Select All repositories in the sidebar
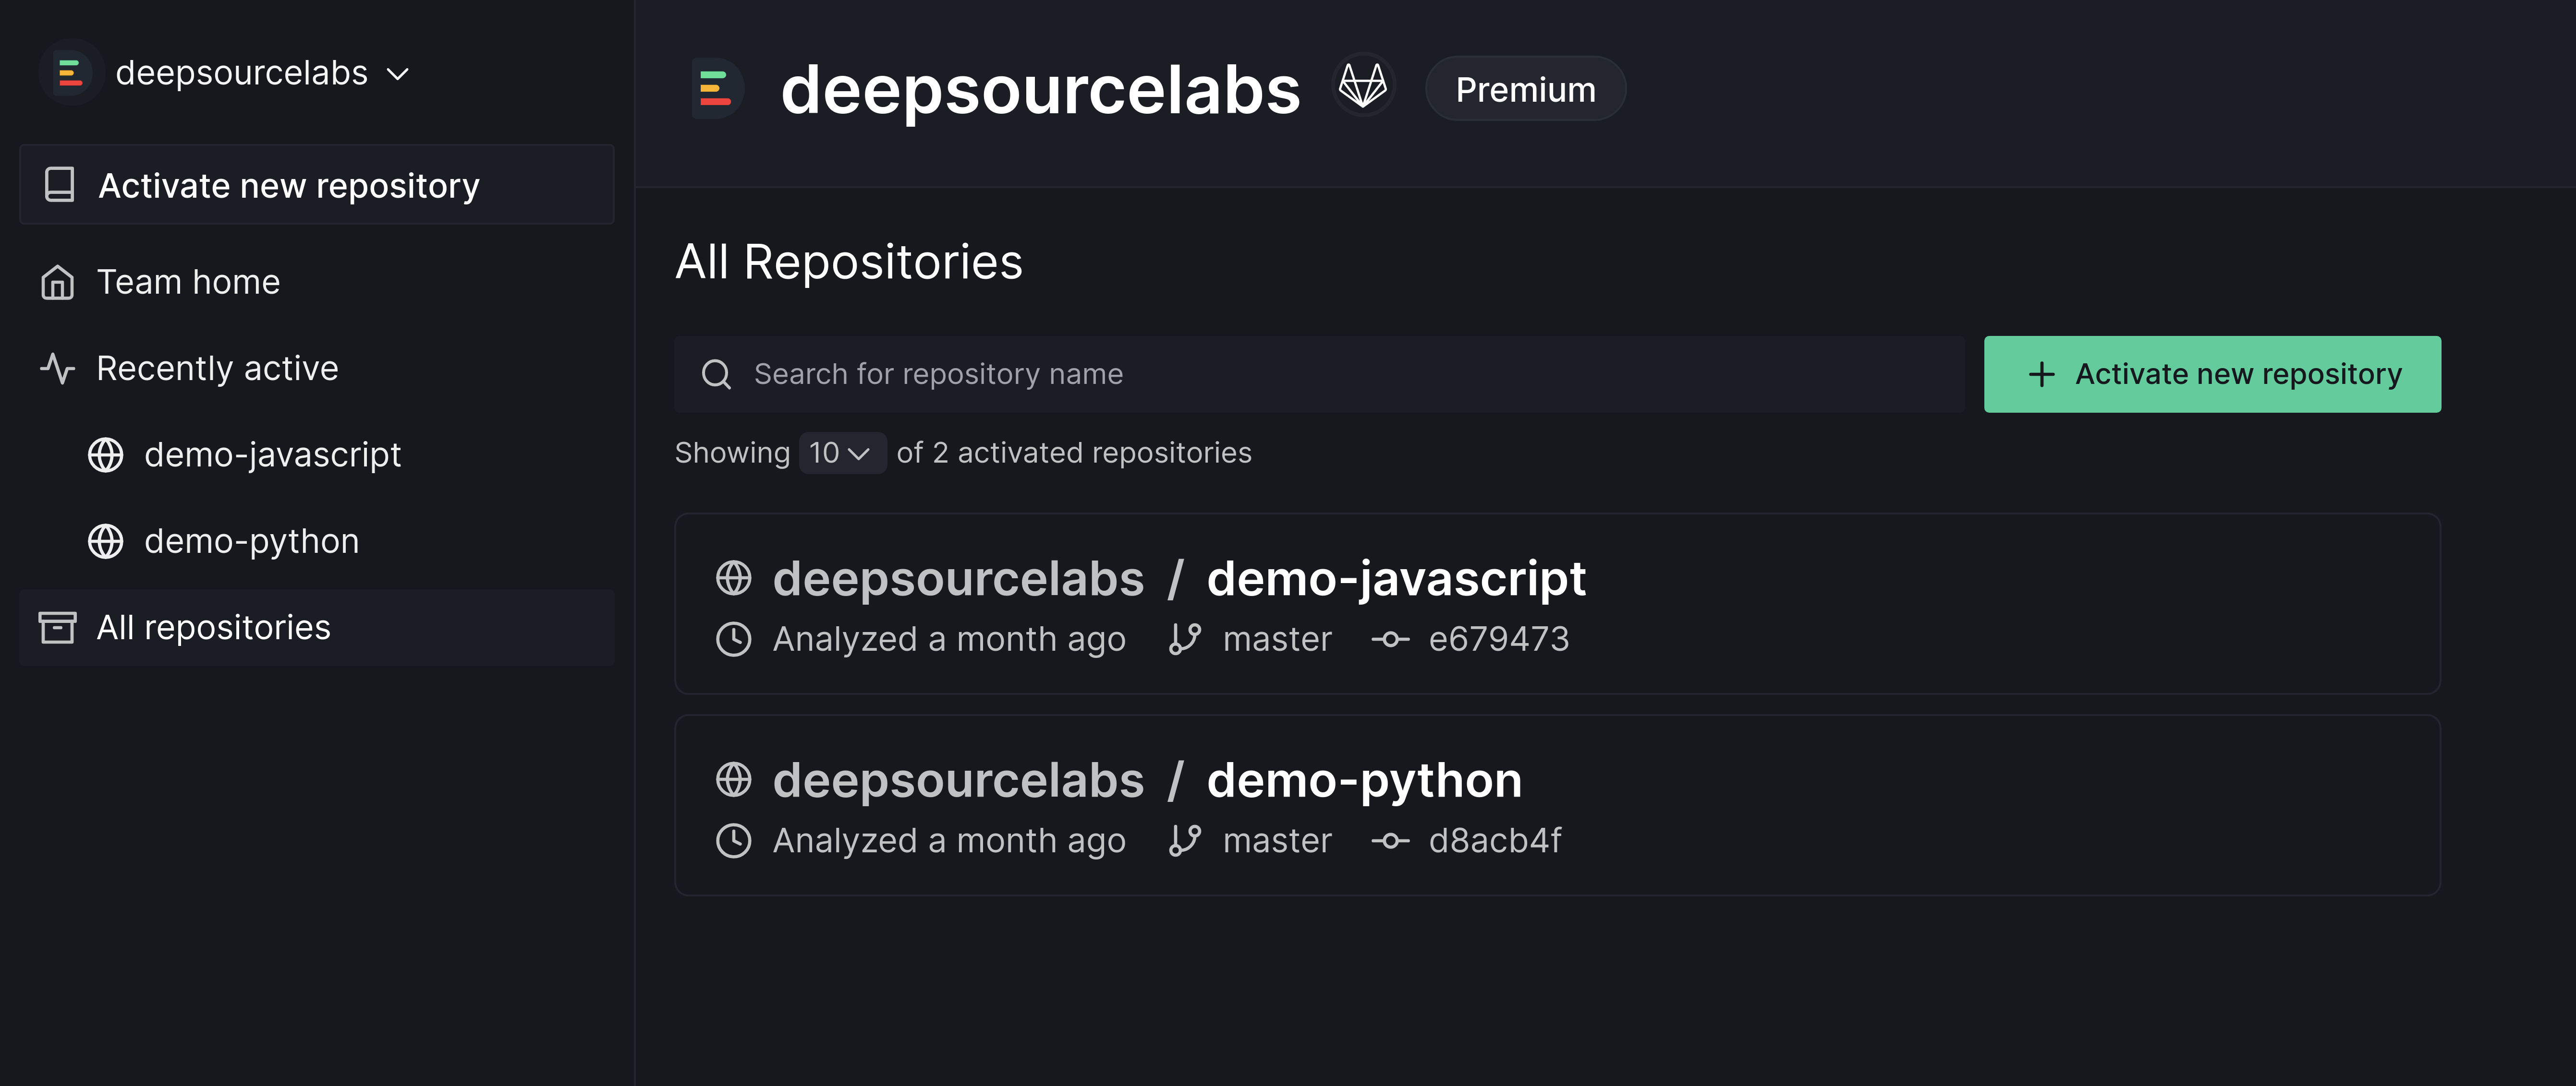This screenshot has height=1086, width=2576. [x=213, y=627]
